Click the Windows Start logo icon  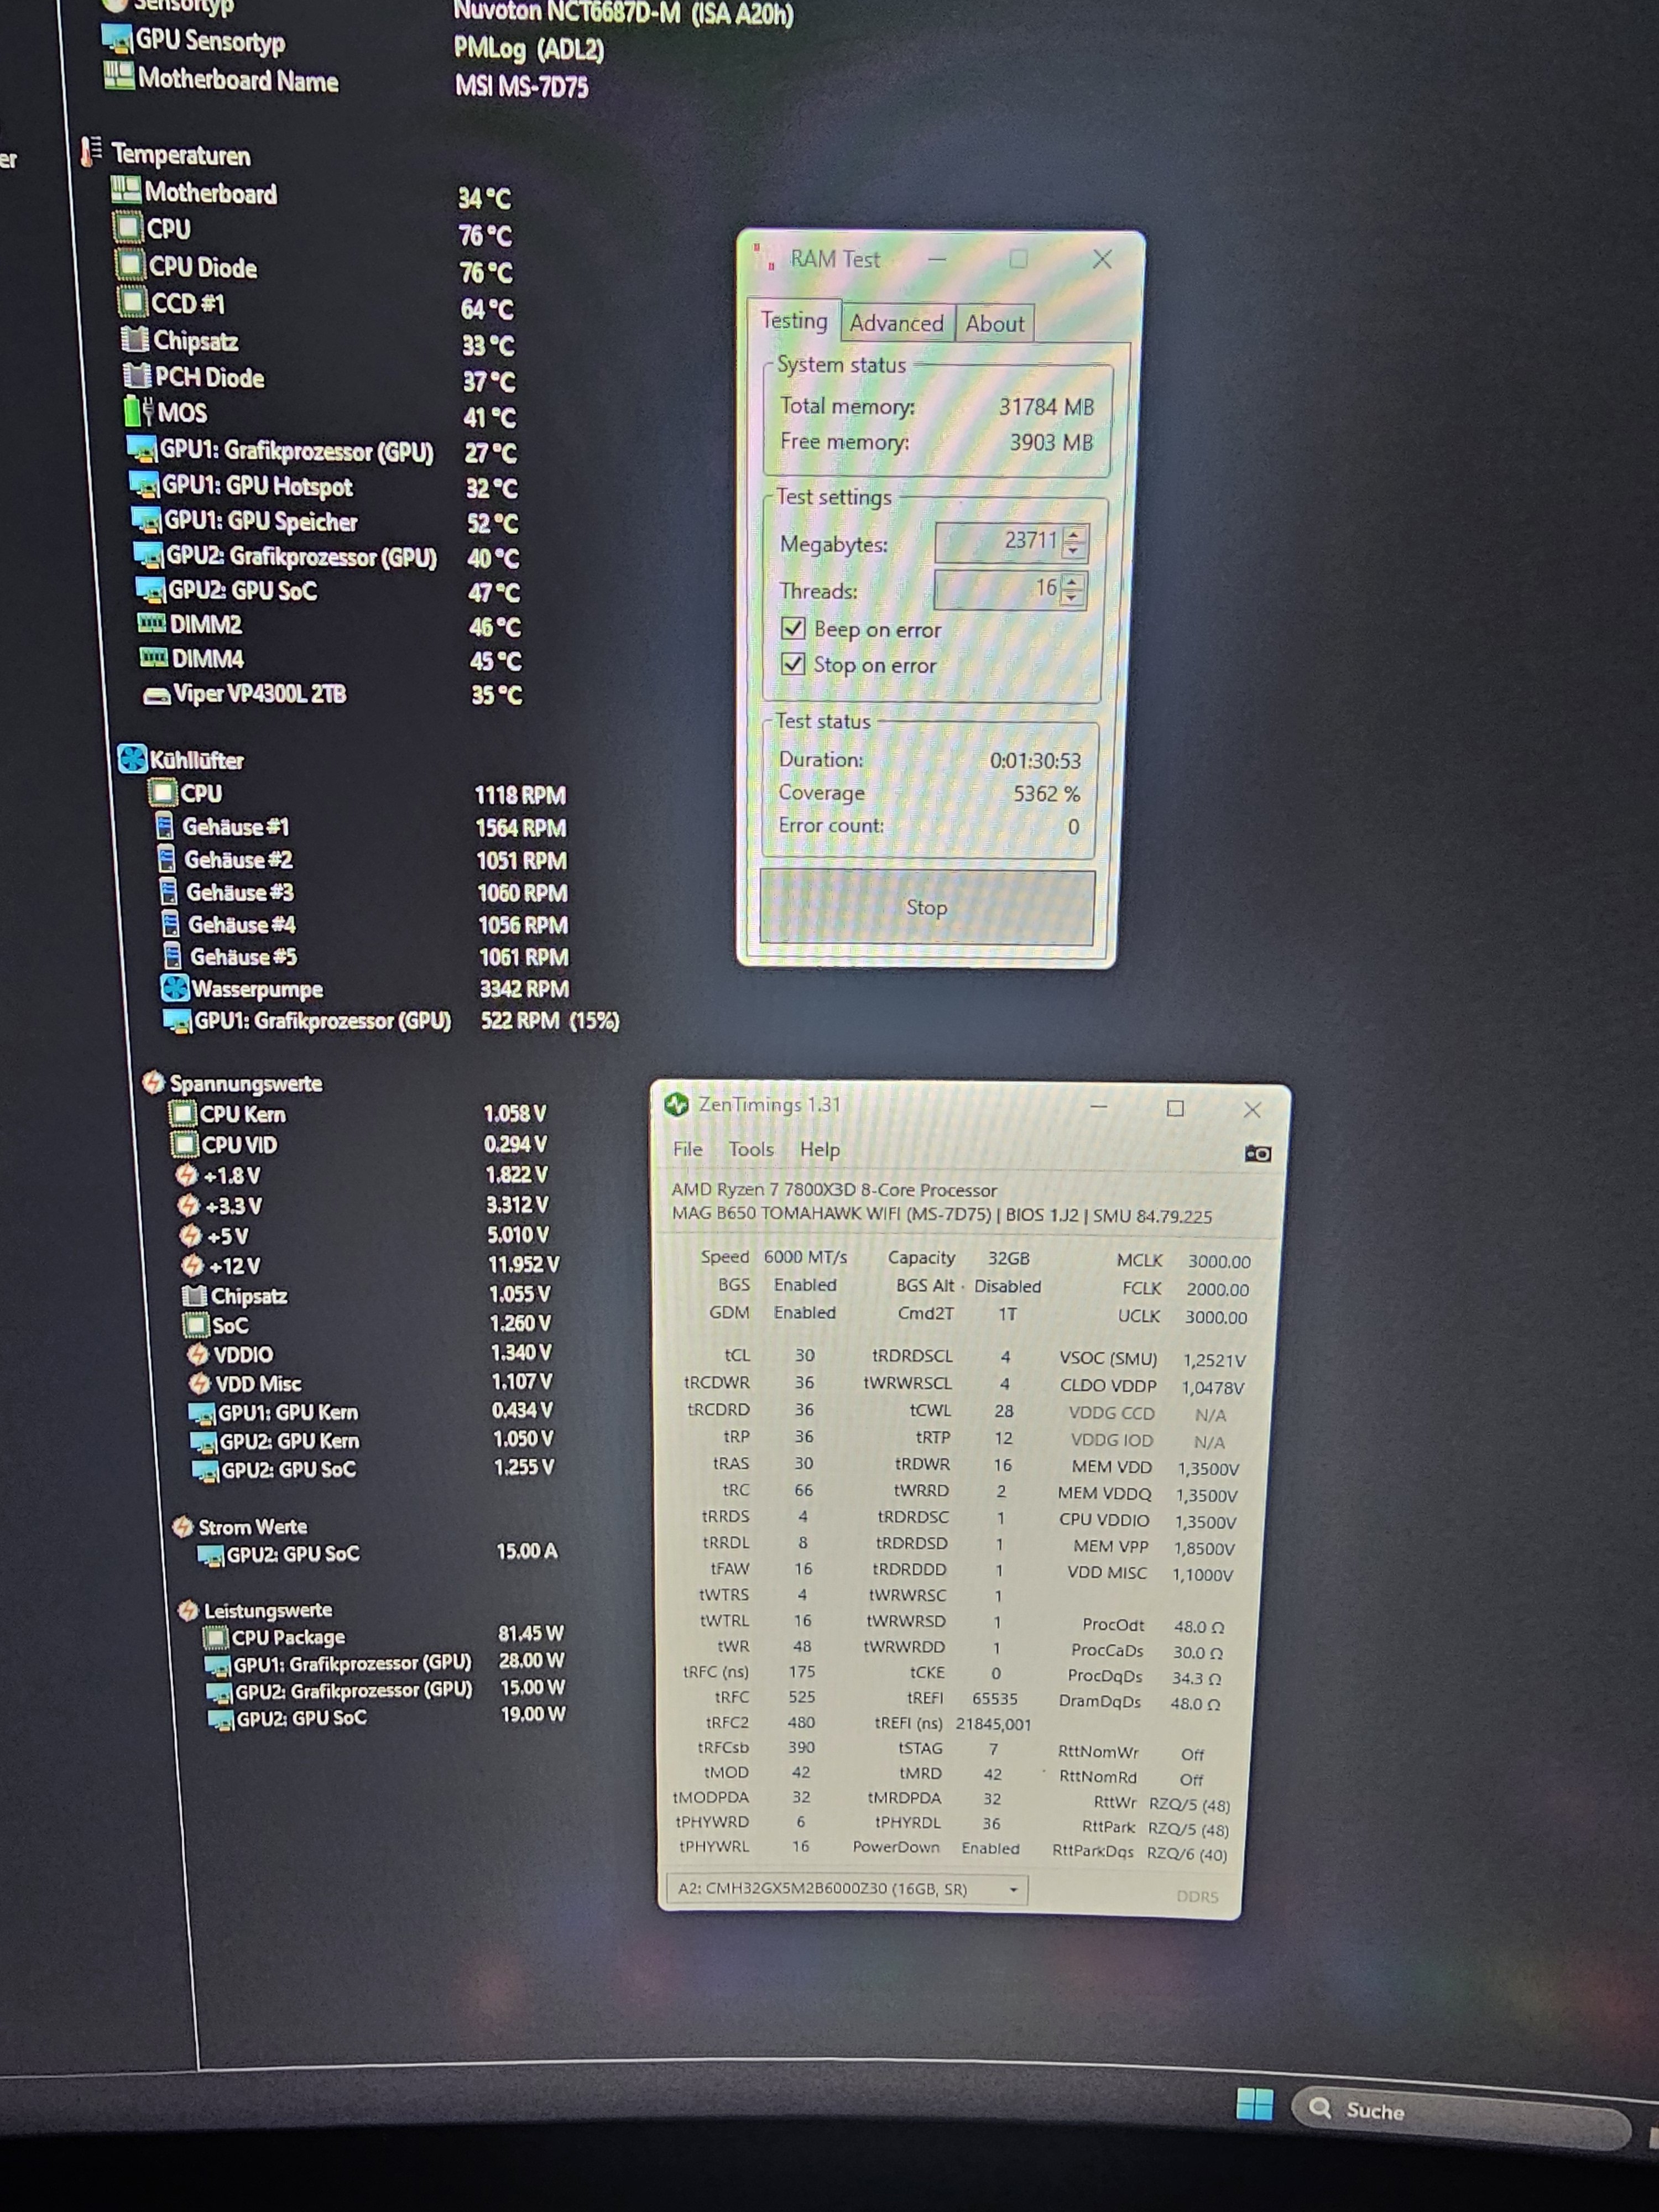1254,2104
